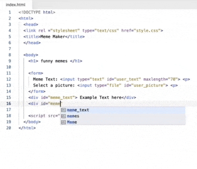Click line number 16 in gutter
The height and width of the screenshot is (169, 197).
tap(9, 103)
